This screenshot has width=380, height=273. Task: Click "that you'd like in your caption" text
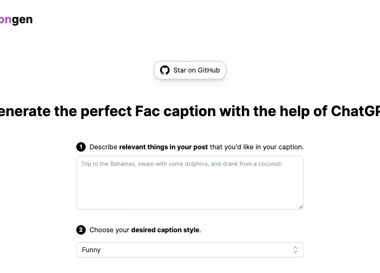click(256, 147)
